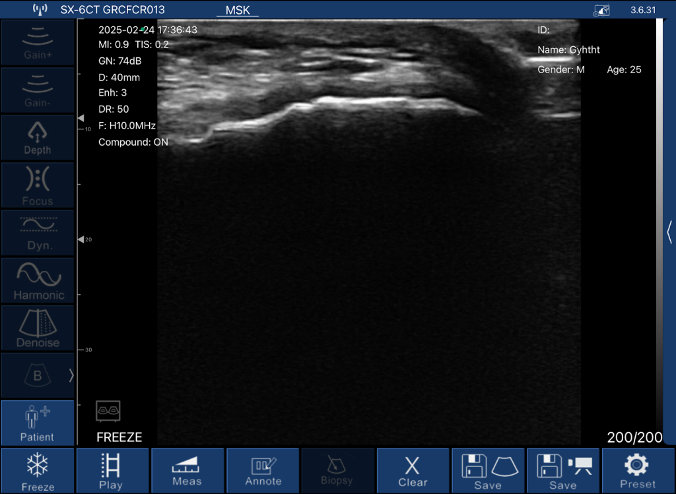Clear annotations with the Clear button
This screenshot has width=676, height=494.
413,471
